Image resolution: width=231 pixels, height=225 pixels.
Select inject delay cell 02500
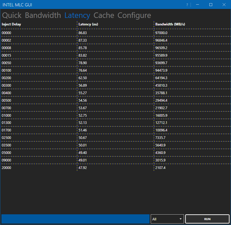6,138
